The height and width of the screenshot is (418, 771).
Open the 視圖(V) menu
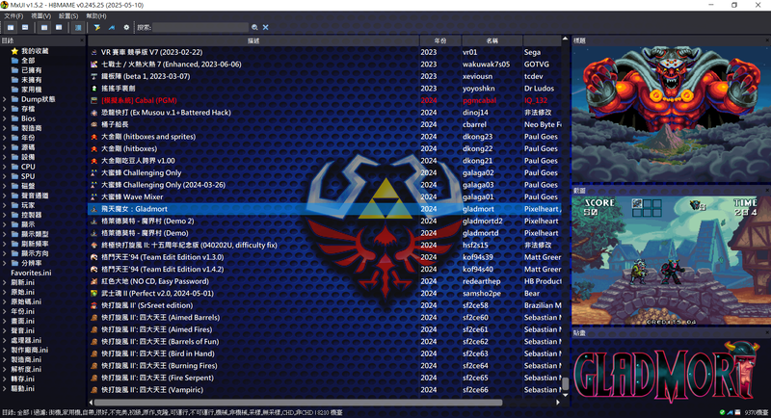tap(40, 16)
